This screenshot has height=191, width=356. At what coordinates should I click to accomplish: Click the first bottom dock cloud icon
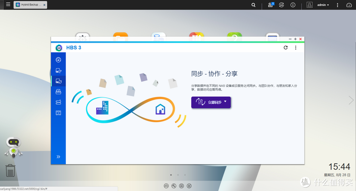(x=166, y=186)
